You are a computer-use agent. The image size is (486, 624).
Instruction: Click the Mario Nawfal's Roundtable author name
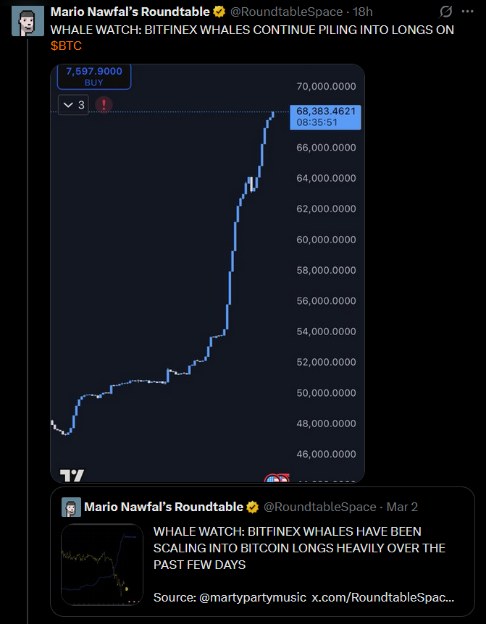click(x=130, y=12)
